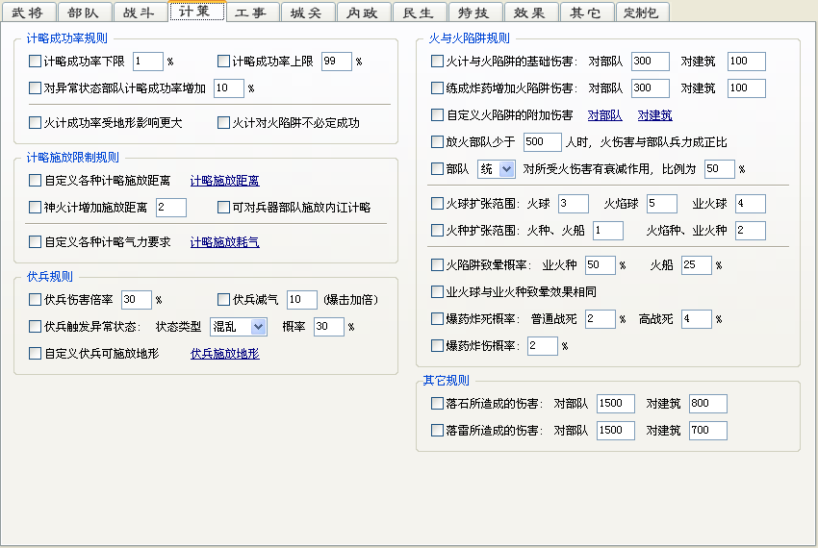Image resolution: width=818 pixels, height=548 pixels.
Task: Focus the 落石 对部队 damage field
Action: point(616,404)
